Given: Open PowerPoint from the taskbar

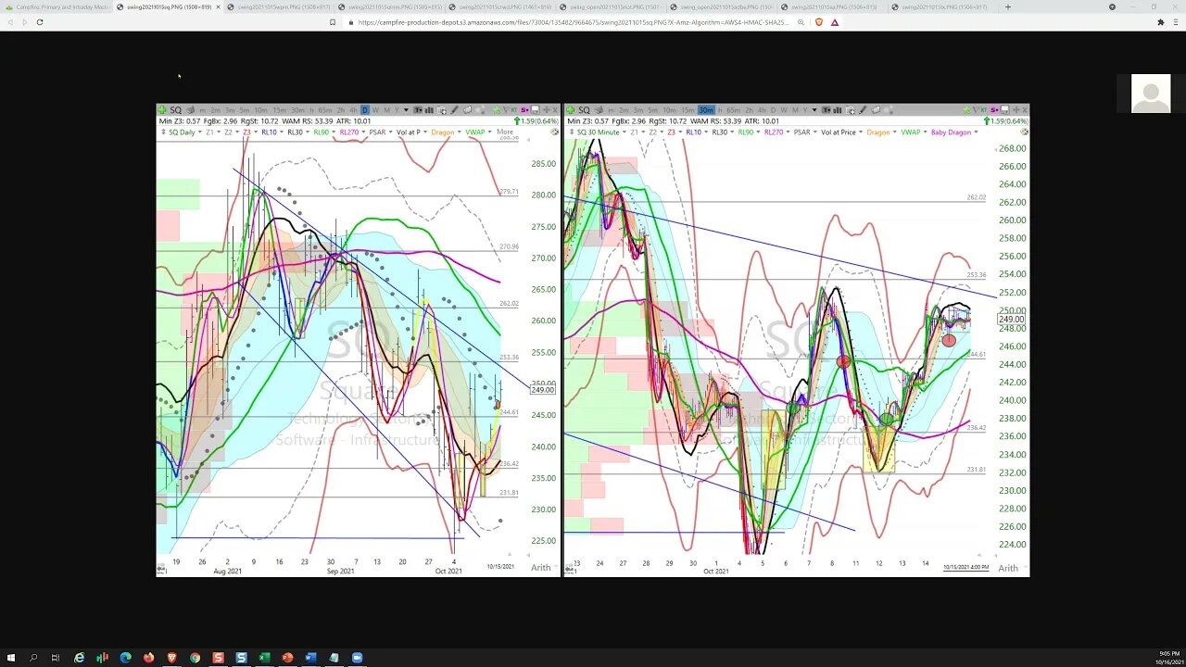Looking at the screenshot, I should (287, 658).
